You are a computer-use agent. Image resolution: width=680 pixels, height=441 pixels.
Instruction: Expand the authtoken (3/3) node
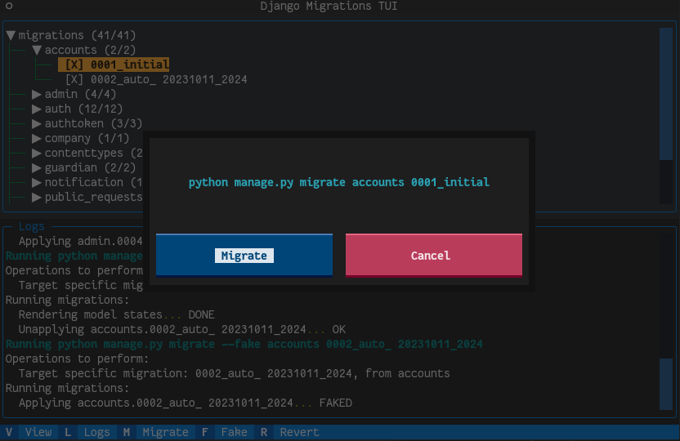pos(37,123)
